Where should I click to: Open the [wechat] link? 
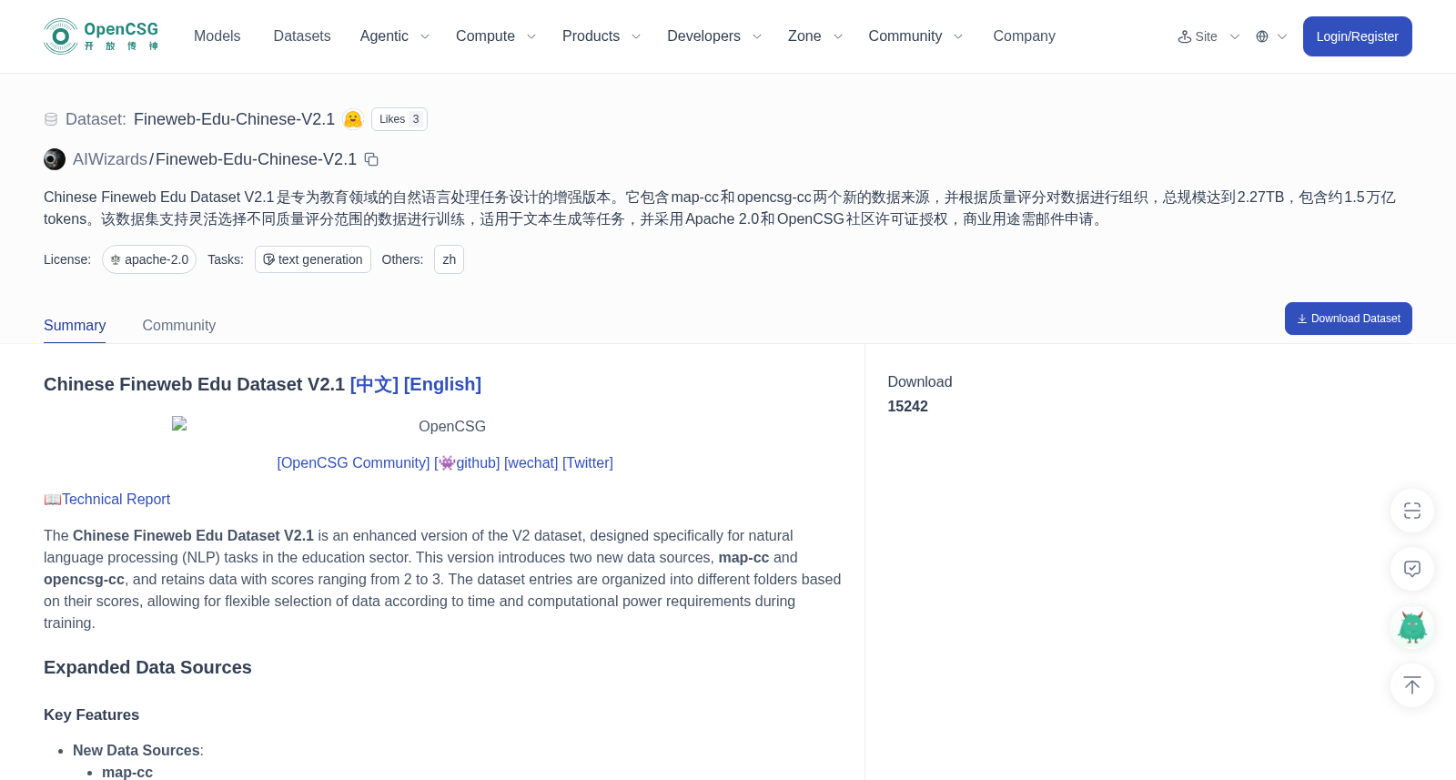click(x=531, y=462)
